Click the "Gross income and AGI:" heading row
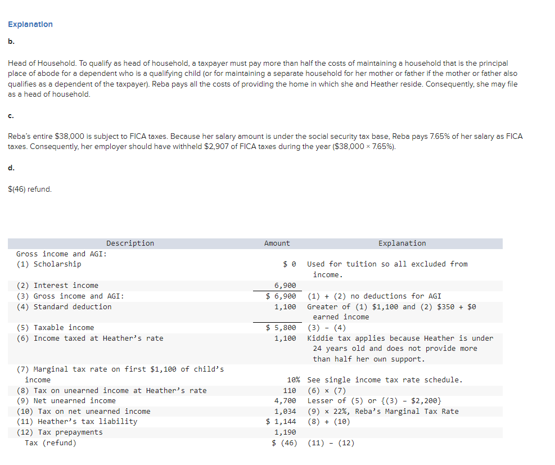This screenshot has height=465, width=555. 62,254
